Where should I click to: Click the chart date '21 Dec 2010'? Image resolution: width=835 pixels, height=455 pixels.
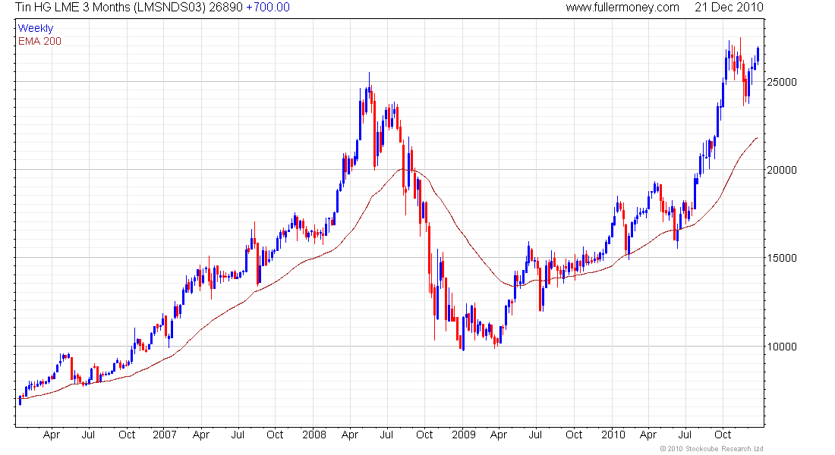pos(729,8)
